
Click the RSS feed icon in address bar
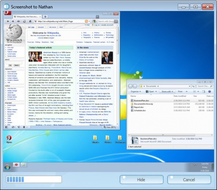point(86,21)
